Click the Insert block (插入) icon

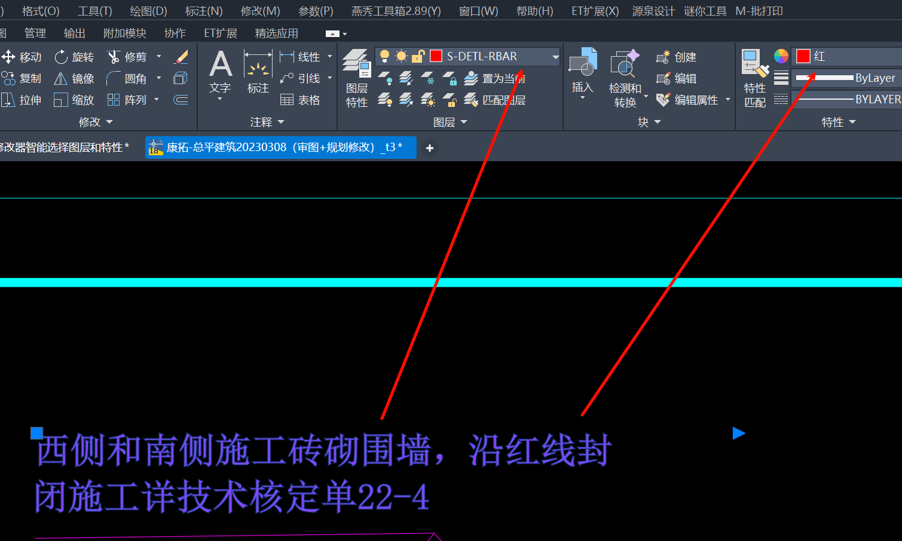pos(582,72)
